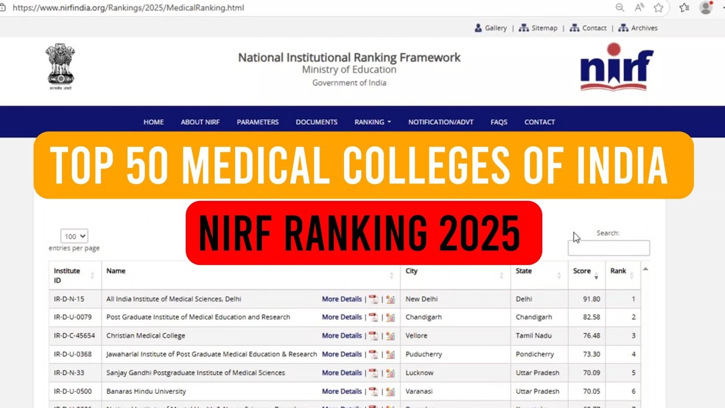
Task: Sort table by City column
Action: tap(455, 275)
